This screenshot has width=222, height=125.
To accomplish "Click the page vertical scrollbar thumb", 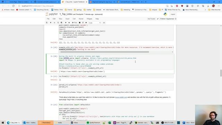I will (221, 73).
